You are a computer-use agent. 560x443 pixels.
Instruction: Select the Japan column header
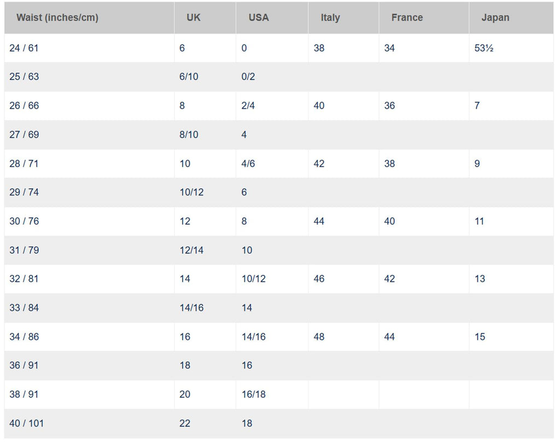coord(495,18)
